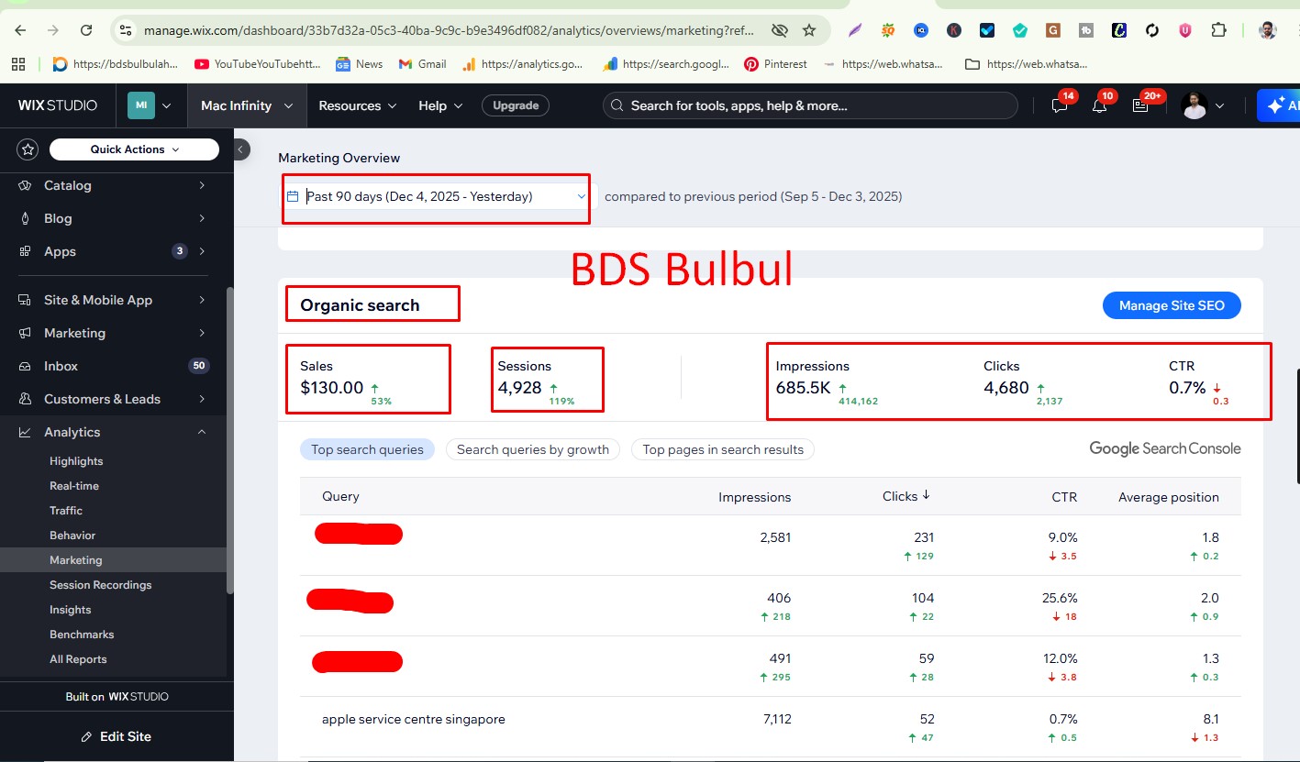Toggle the bookmark star in the address bar

809,29
